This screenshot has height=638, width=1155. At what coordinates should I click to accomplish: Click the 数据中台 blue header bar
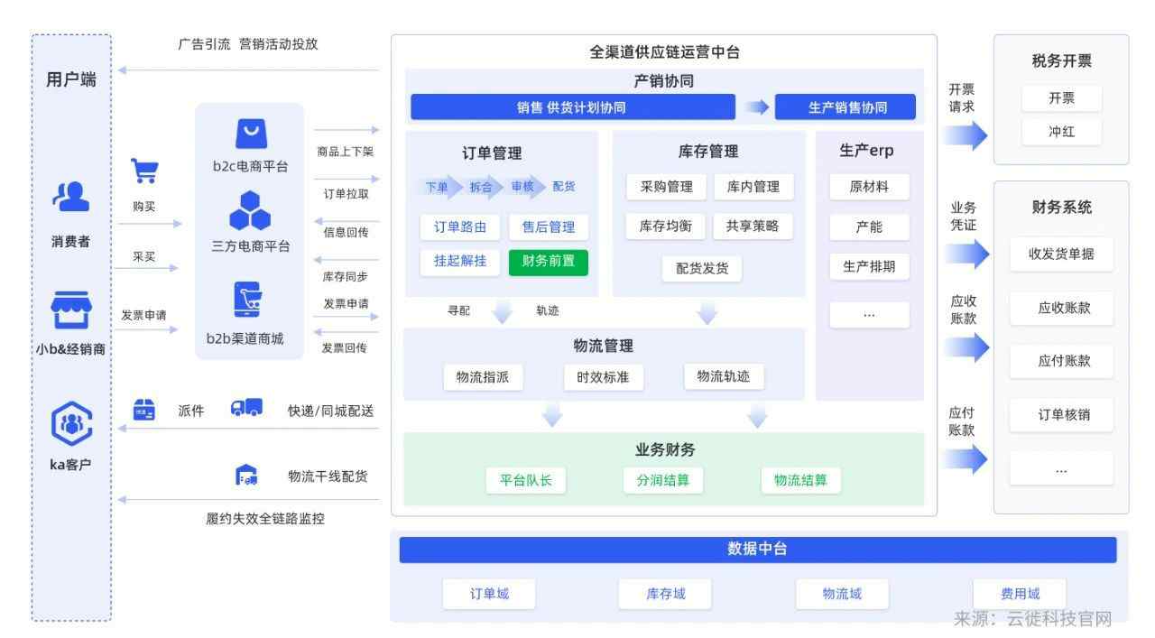[757, 550]
